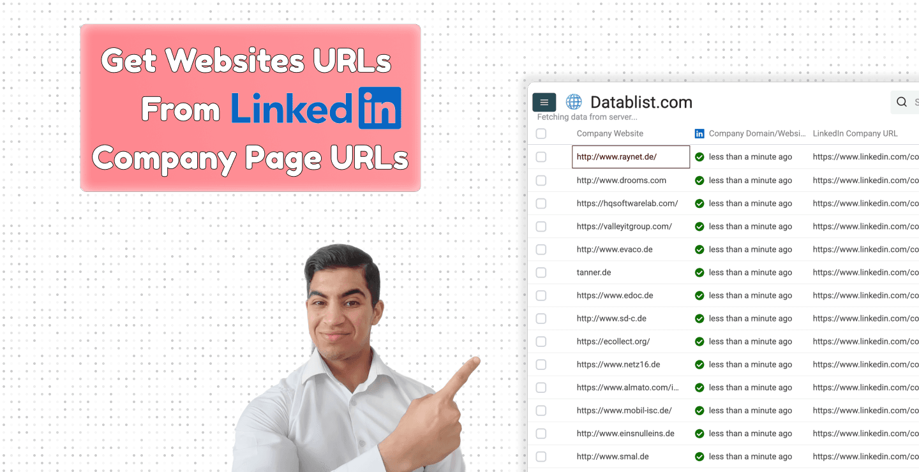Click the search magnifier icon

pyautogui.click(x=901, y=102)
